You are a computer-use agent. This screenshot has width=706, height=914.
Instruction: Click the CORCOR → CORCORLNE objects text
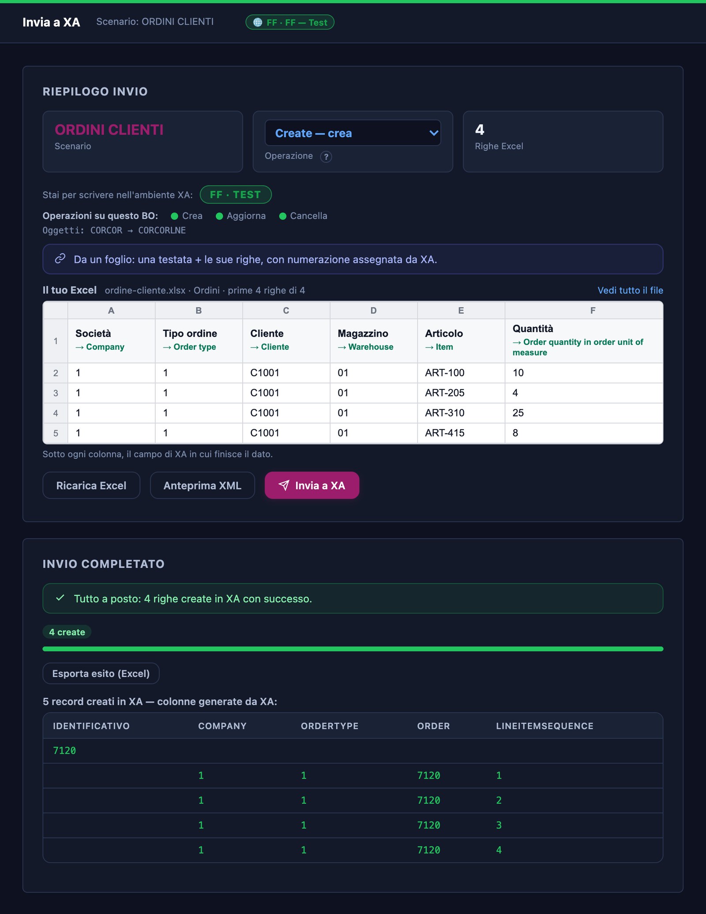[x=138, y=230]
